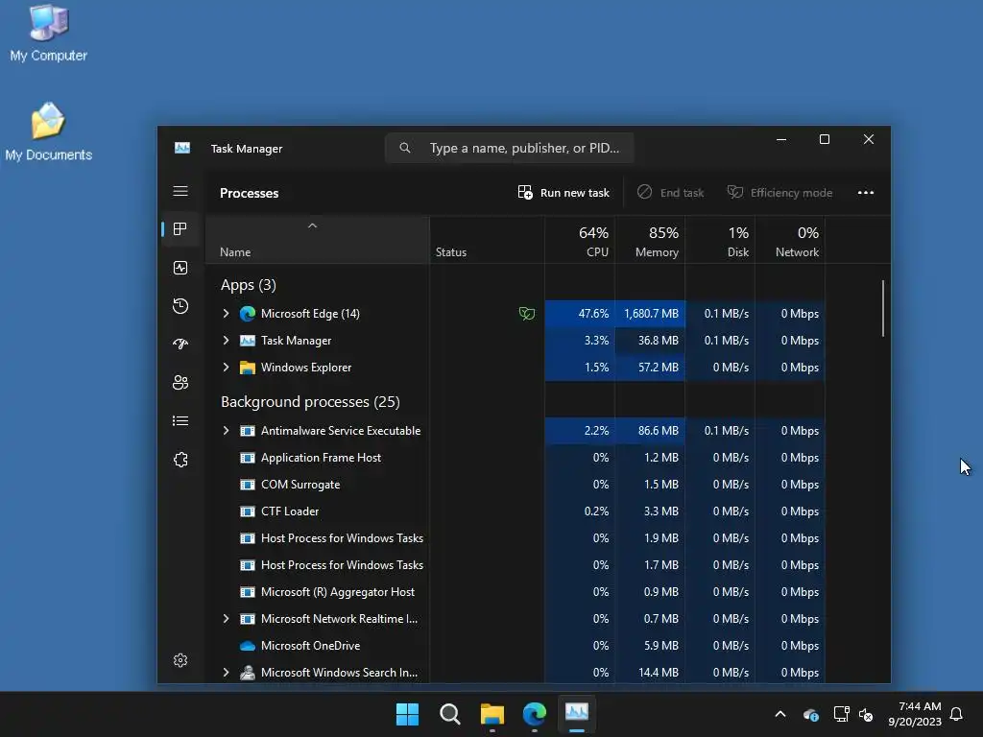Click the Task Manager title bar icon
Screen dimensions: 983x737
point(182,148)
